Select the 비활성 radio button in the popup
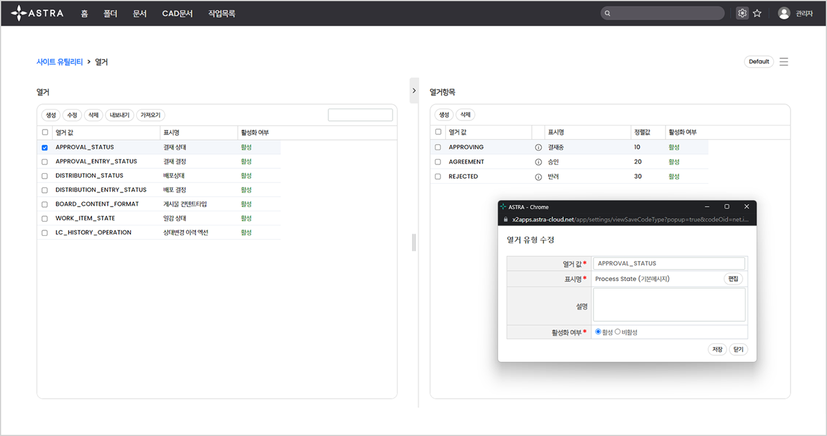The image size is (827, 436). (x=618, y=332)
